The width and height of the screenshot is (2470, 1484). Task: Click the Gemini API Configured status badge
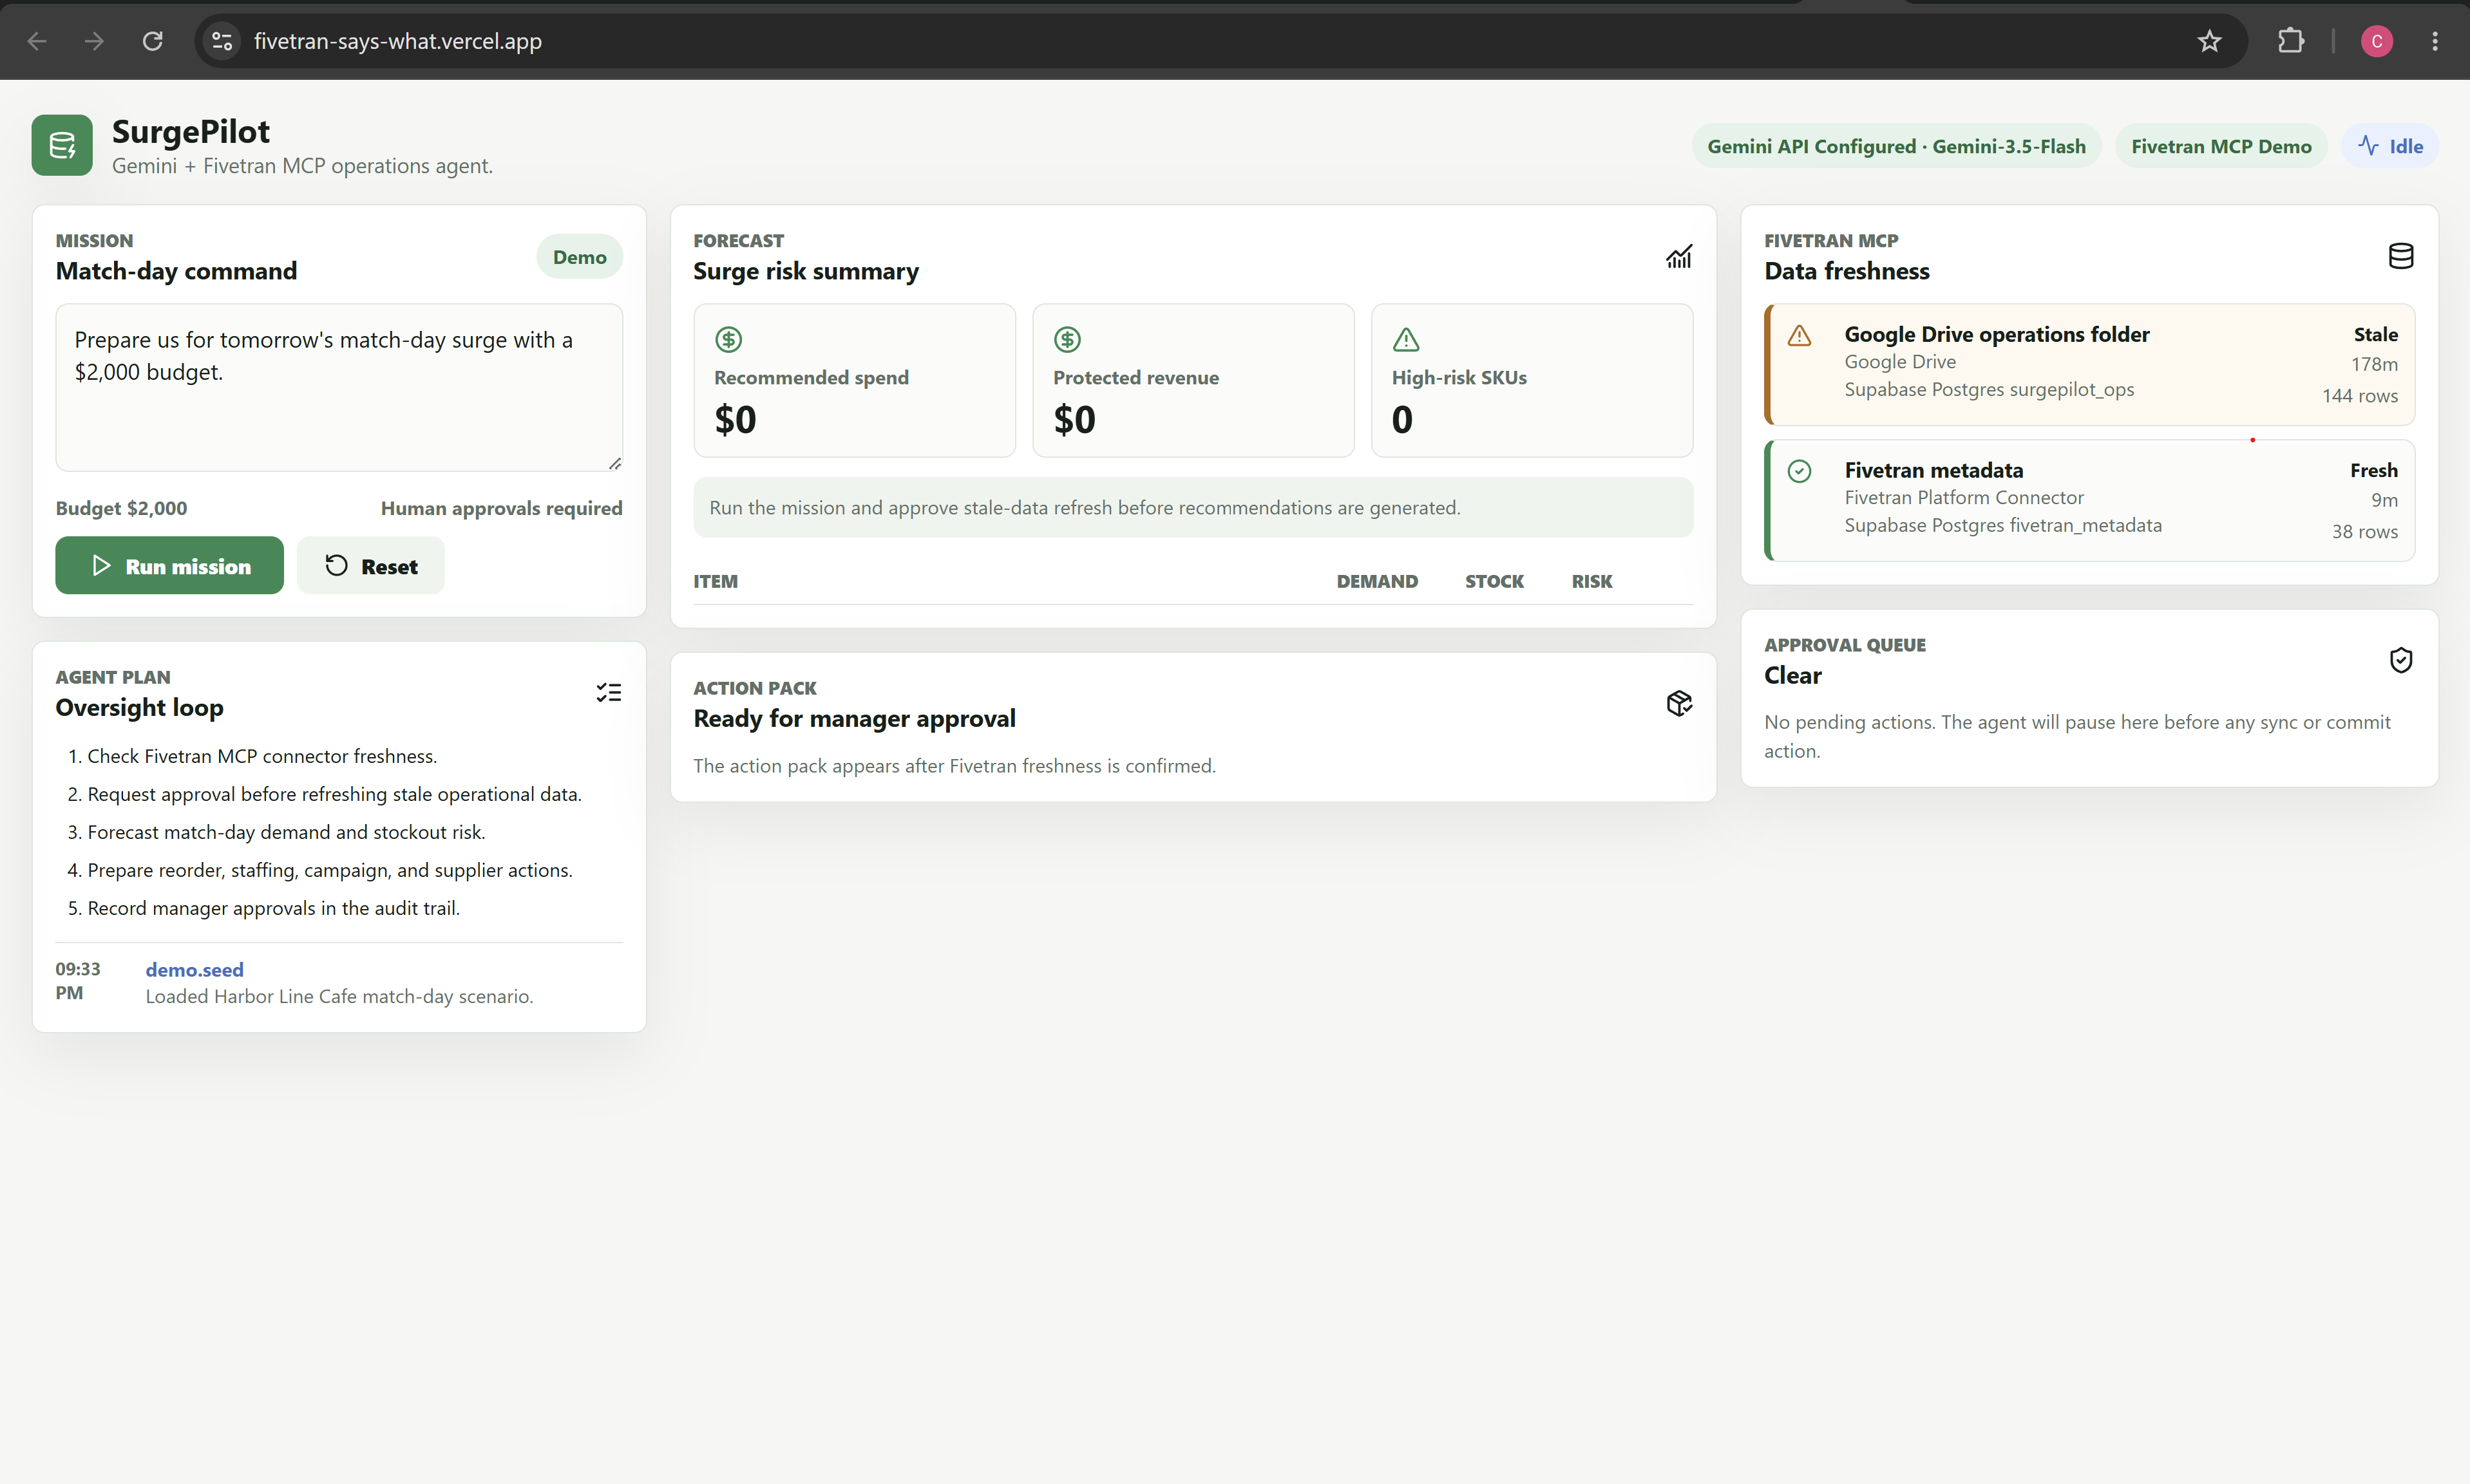1895,146
